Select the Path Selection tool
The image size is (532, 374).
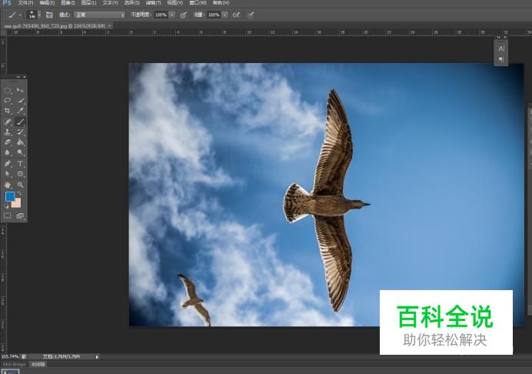(8, 174)
